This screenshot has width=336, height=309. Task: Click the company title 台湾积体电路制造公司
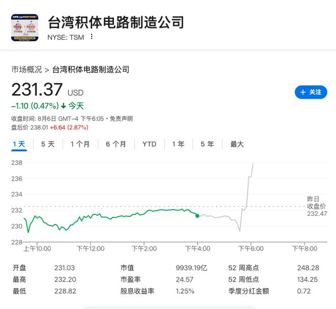[x=116, y=22]
